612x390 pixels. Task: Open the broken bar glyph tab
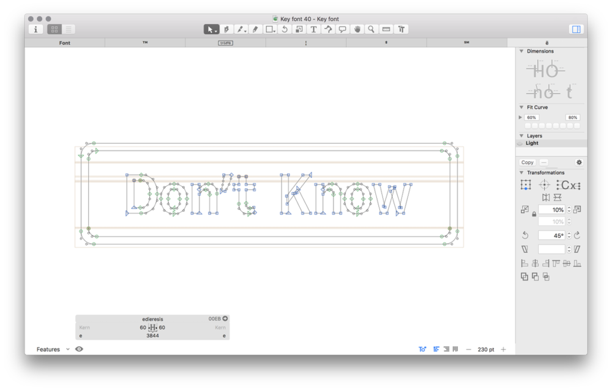pos(306,43)
